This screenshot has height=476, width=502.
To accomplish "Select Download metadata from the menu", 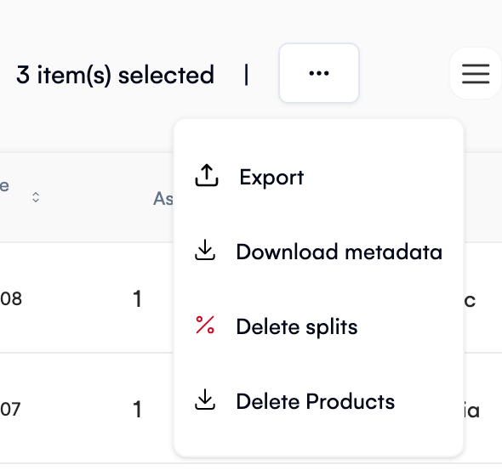I will pyautogui.click(x=339, y=252).
